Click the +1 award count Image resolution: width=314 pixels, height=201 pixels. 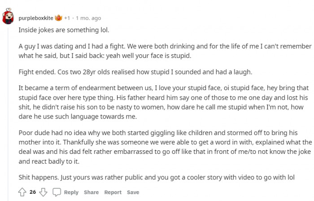[x=67, y=18]
